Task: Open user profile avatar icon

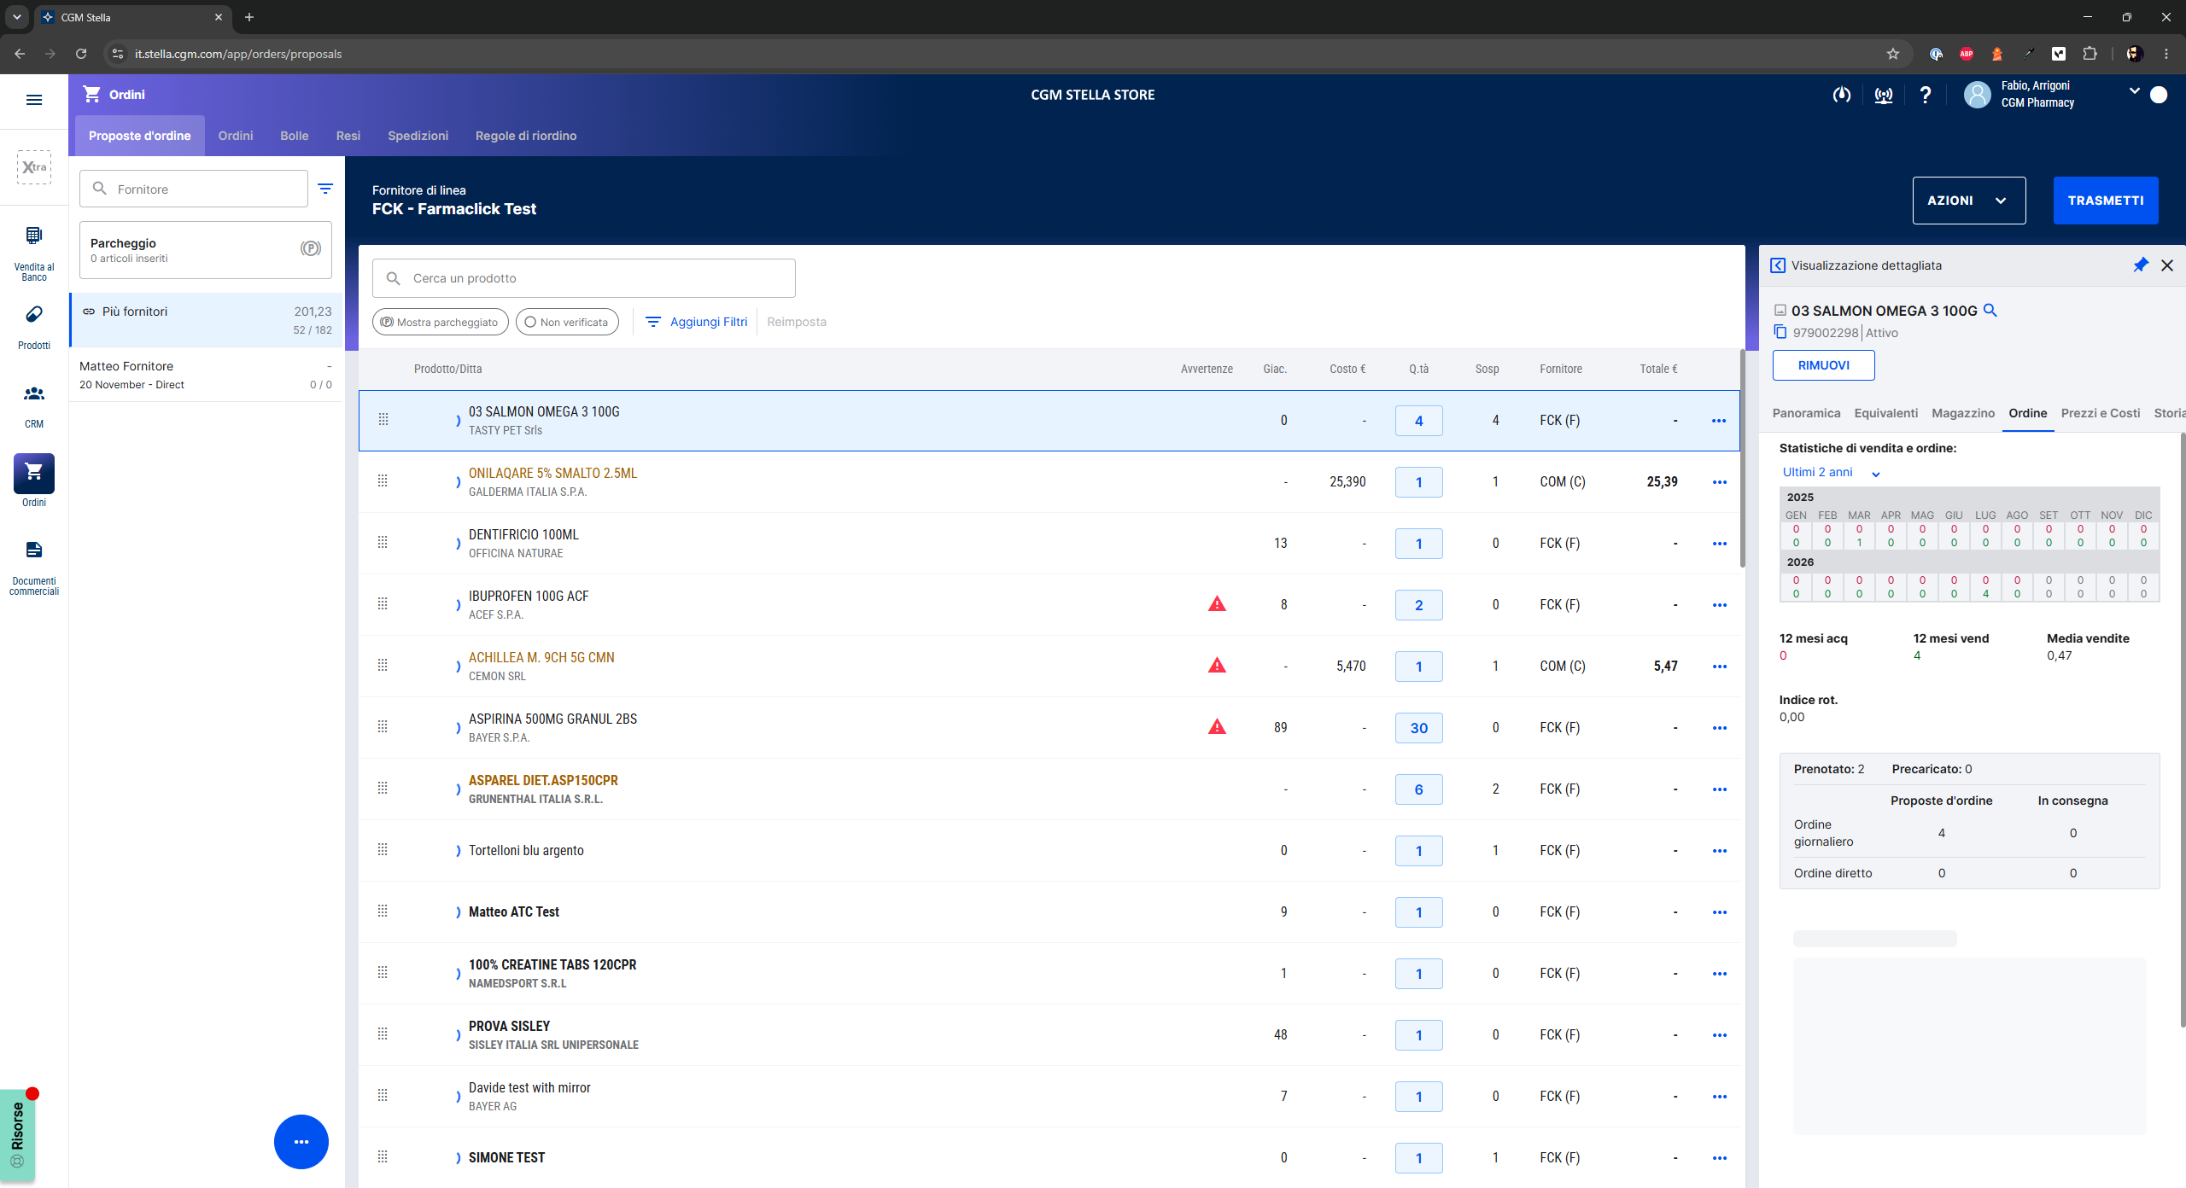Action: point(1978,95)
